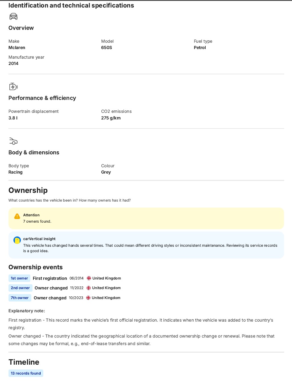The width and height of the screenshot is (292, 383).
Task: Click the yellow warning triangle in the Attention box
Action: tap(17, 216)
